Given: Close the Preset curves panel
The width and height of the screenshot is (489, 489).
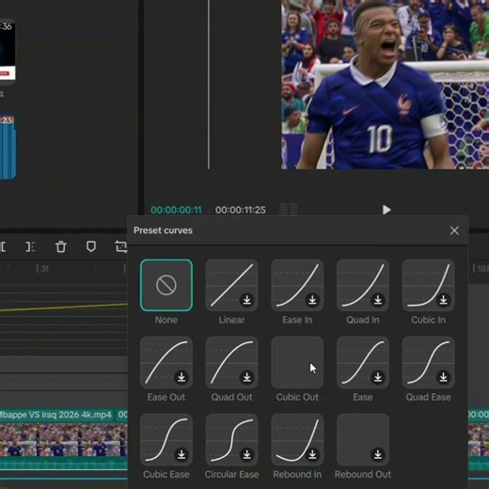Looking at the screenshot, I should 454,230.
